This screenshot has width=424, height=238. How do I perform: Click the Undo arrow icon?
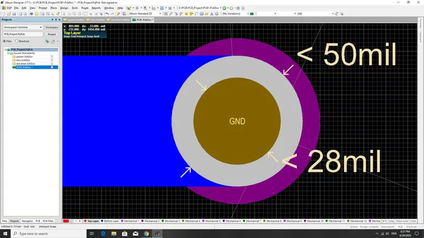107,14
